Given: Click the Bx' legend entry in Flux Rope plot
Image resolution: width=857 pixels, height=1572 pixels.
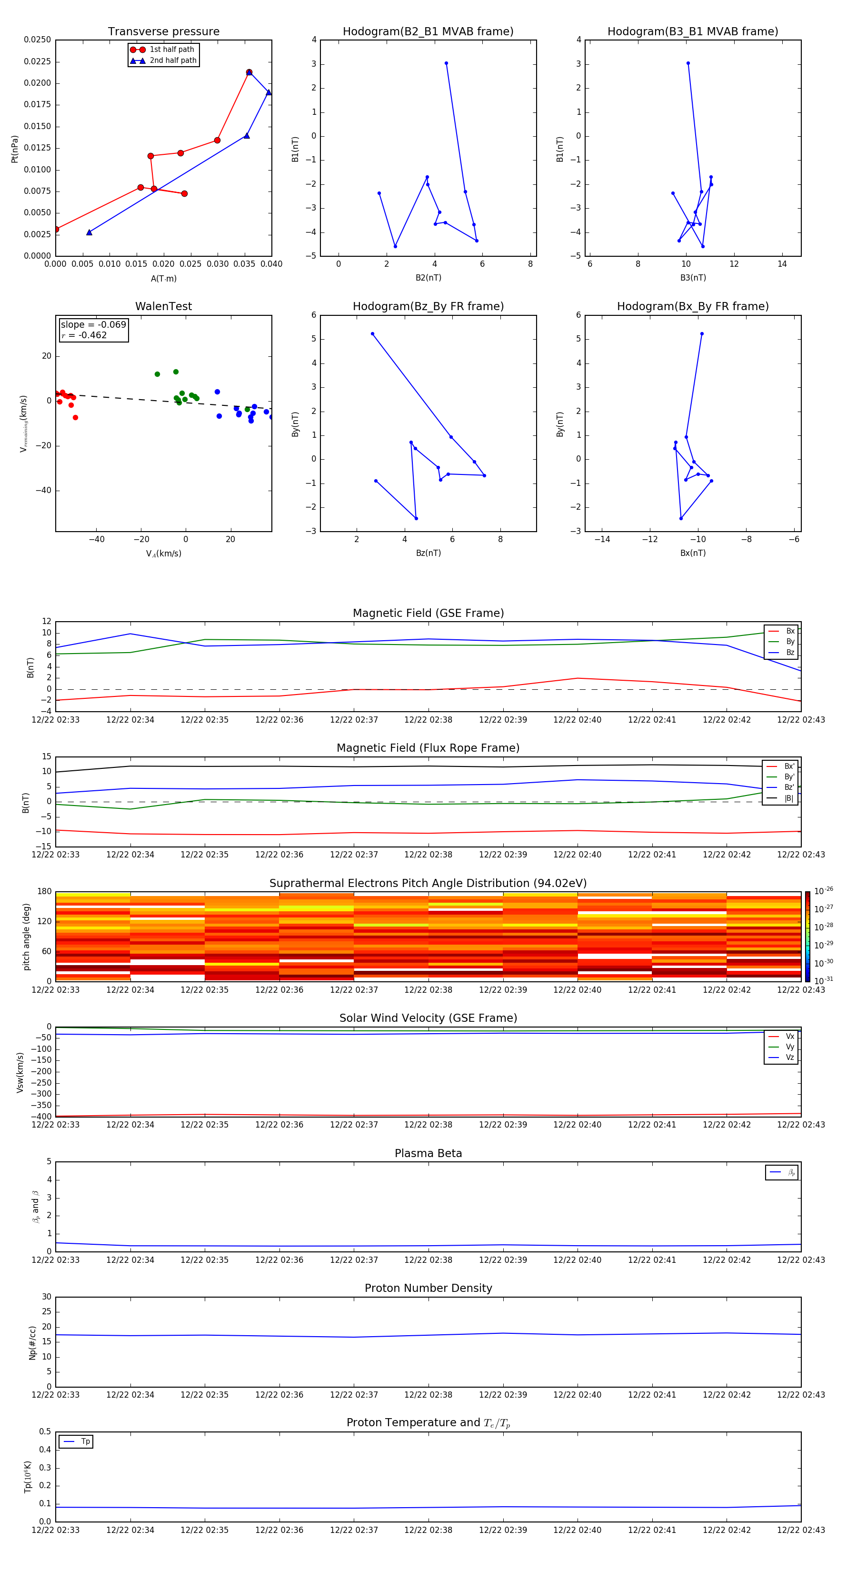Looking at the screenshot, I should (x=780, y=766).
